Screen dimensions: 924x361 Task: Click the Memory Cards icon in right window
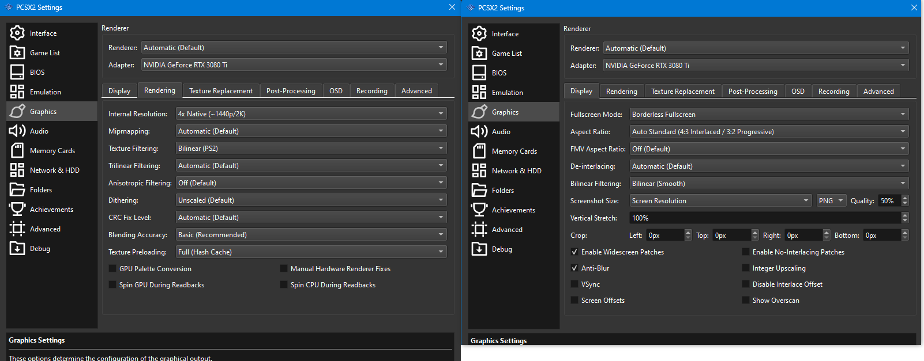point(479,151)
